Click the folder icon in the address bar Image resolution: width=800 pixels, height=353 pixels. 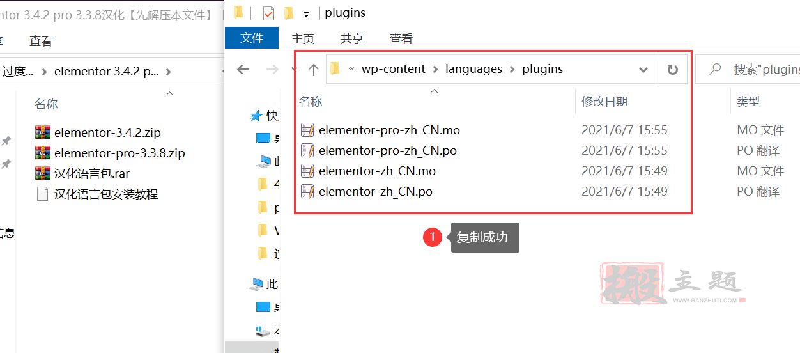[335, 69]
